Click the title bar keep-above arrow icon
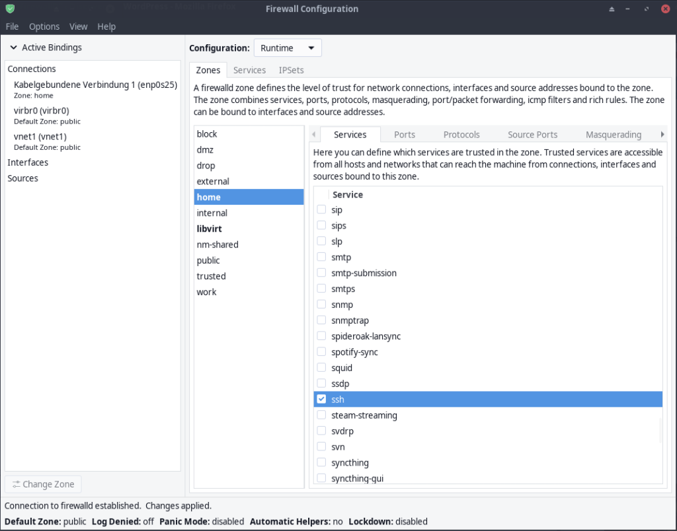 [x=612, y=9]
